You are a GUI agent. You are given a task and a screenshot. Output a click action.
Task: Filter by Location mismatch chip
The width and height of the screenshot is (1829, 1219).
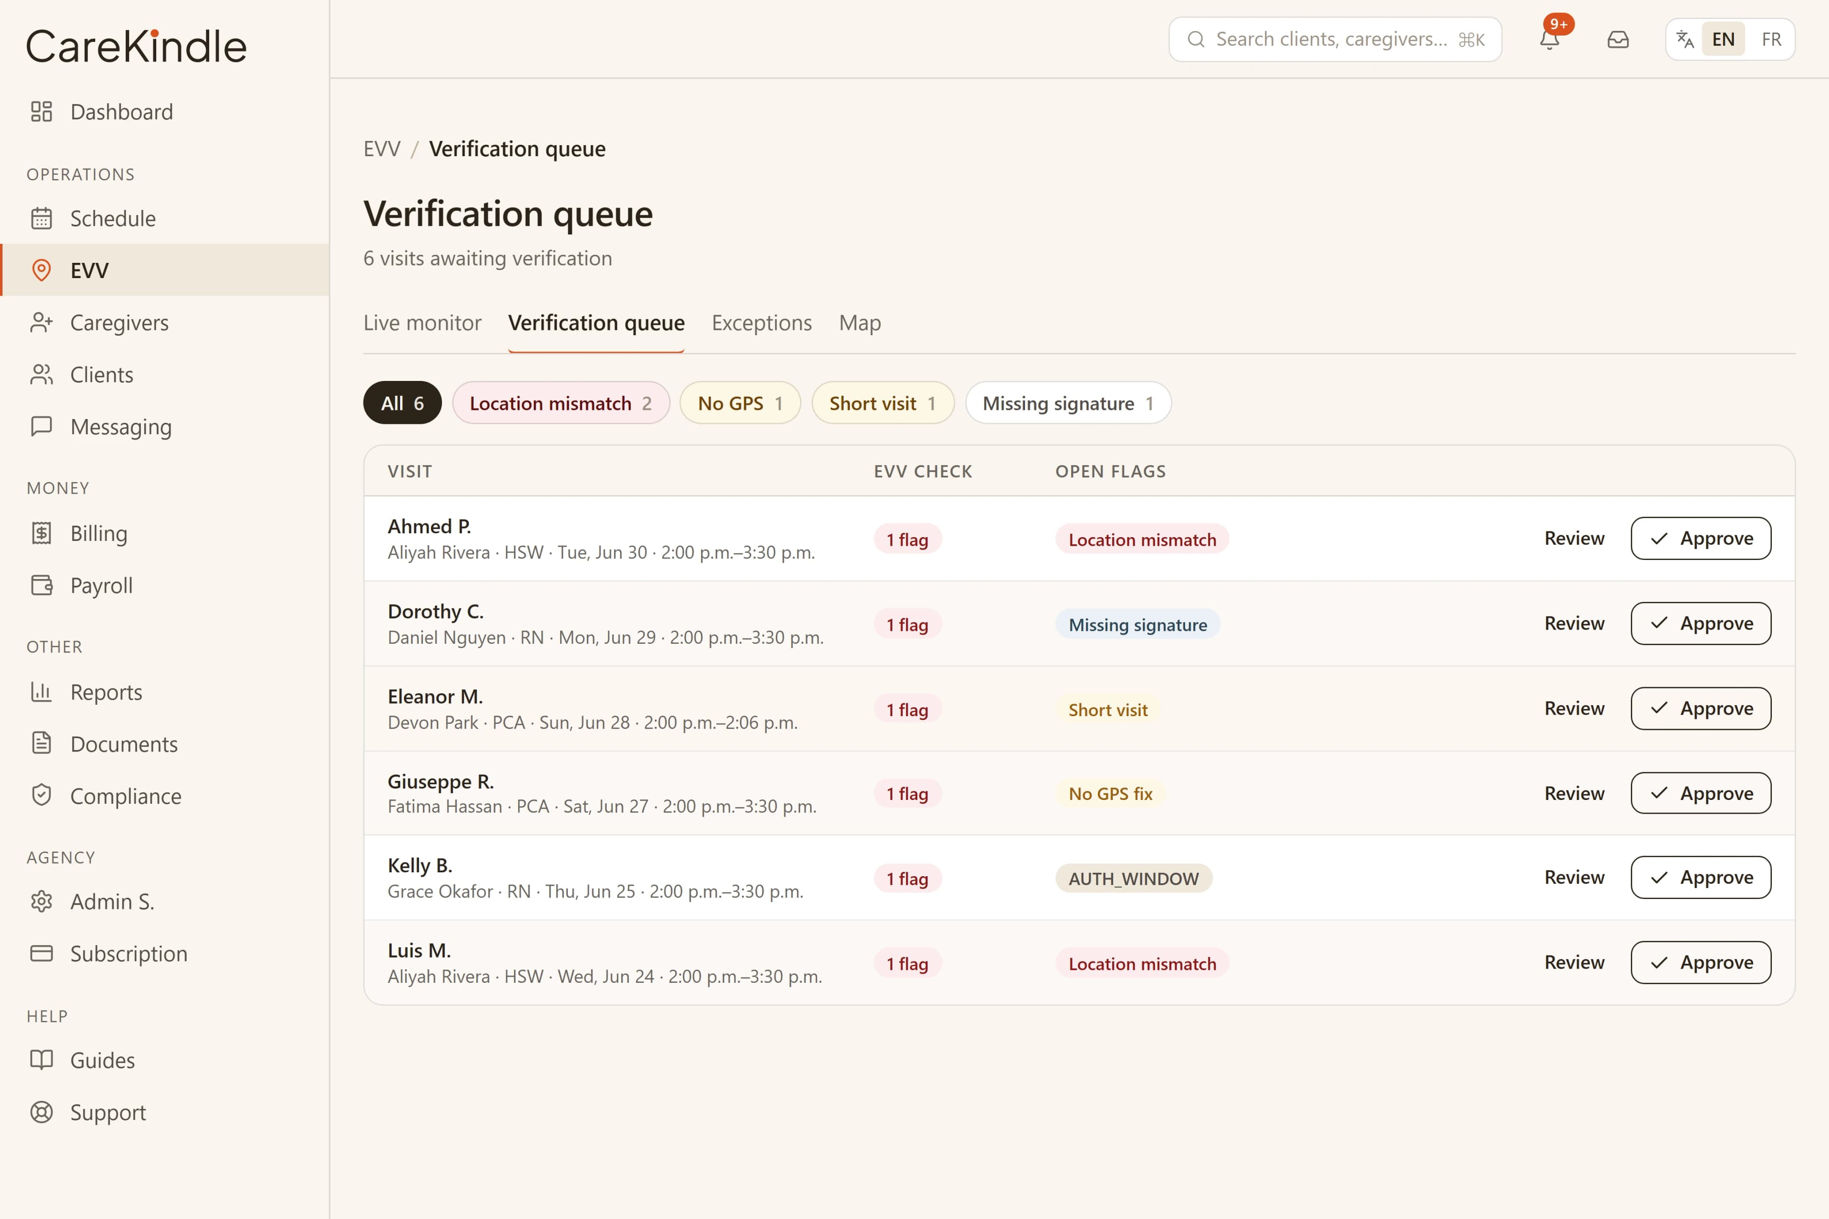pos(561,403)
